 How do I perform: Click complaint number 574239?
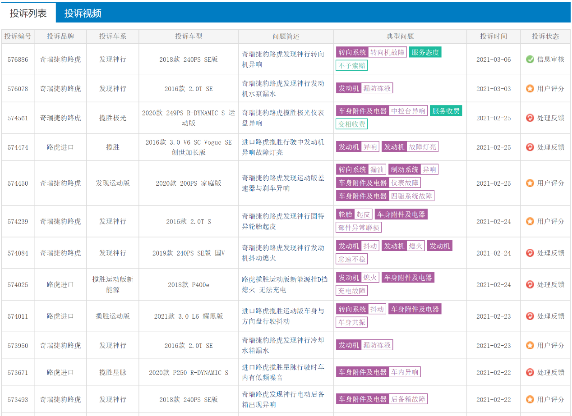click(x=18, y=221)
